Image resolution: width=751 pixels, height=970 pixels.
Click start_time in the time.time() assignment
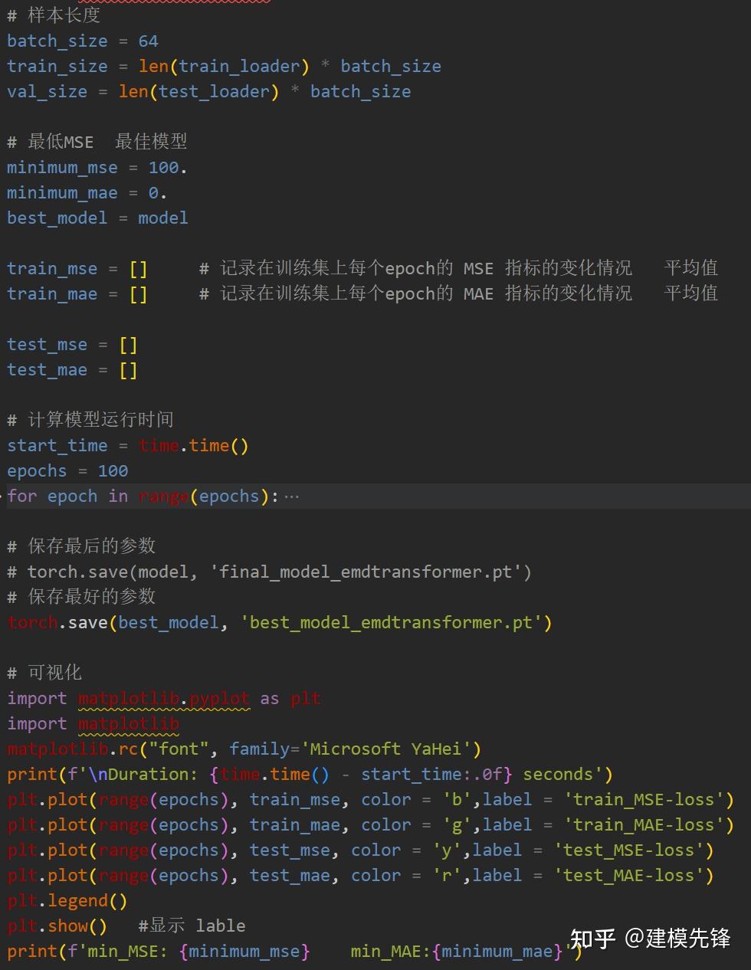point(57,446)
